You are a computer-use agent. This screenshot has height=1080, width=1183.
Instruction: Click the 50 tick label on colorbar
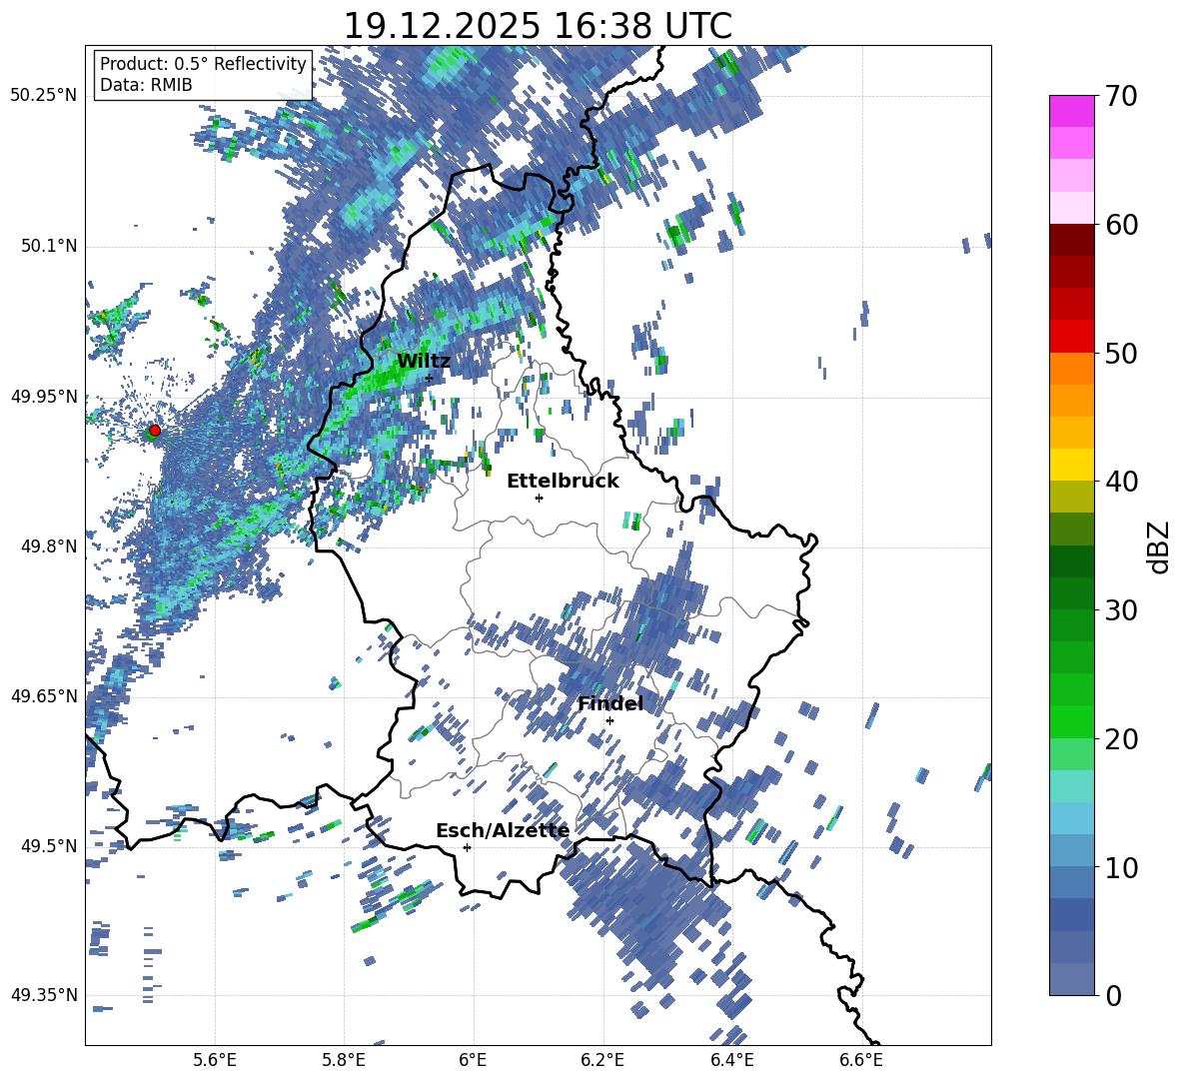1121,353
